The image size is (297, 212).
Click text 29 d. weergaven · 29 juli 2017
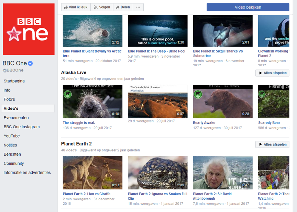(x=151, y=121)
